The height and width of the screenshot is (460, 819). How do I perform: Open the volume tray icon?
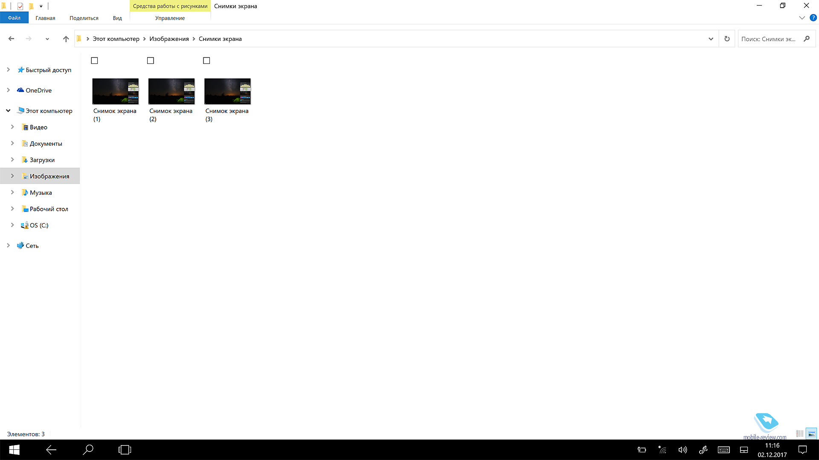click(x=682, y=450)
